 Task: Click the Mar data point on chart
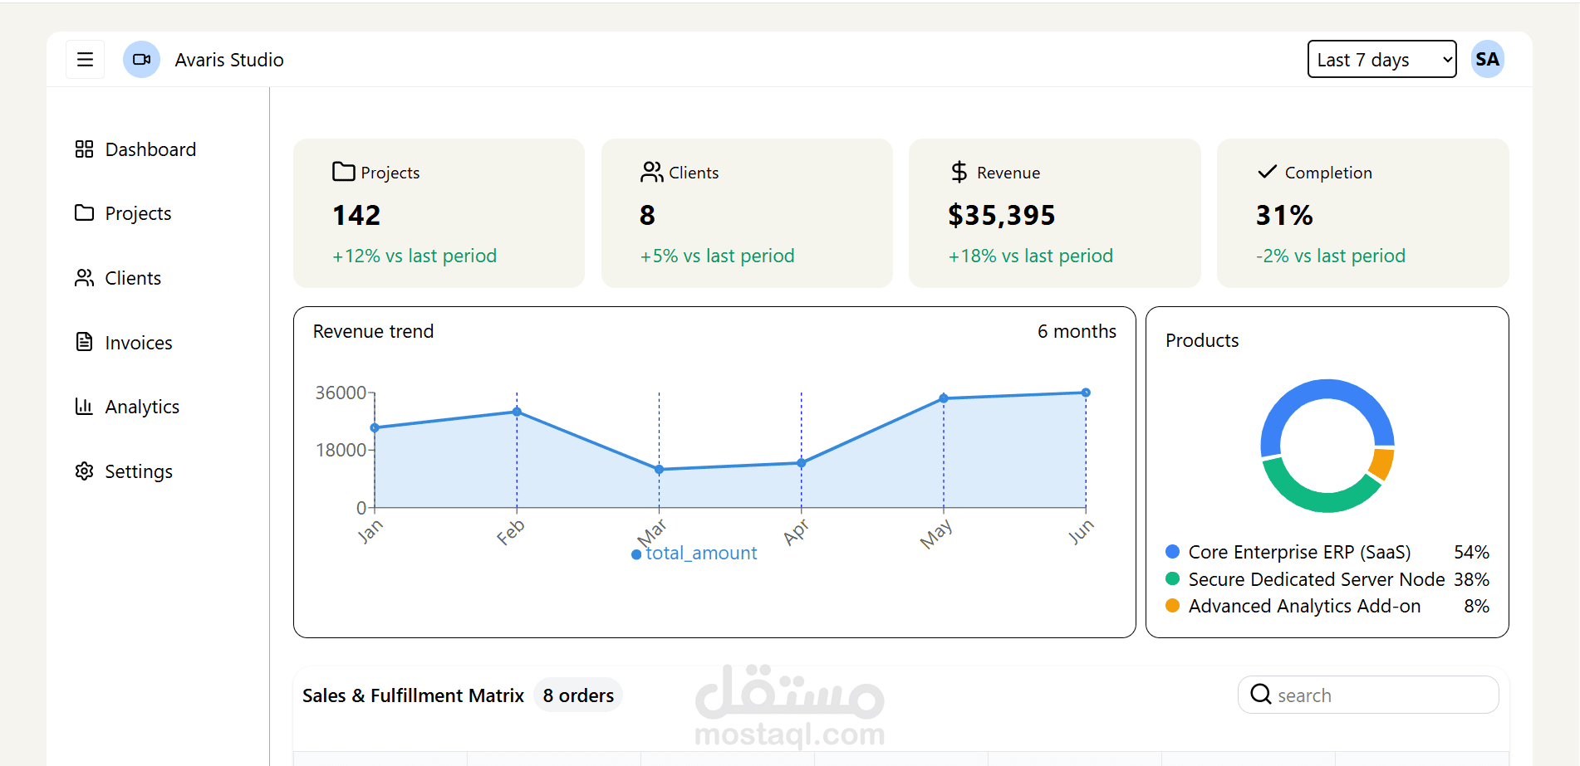(659, 470)
